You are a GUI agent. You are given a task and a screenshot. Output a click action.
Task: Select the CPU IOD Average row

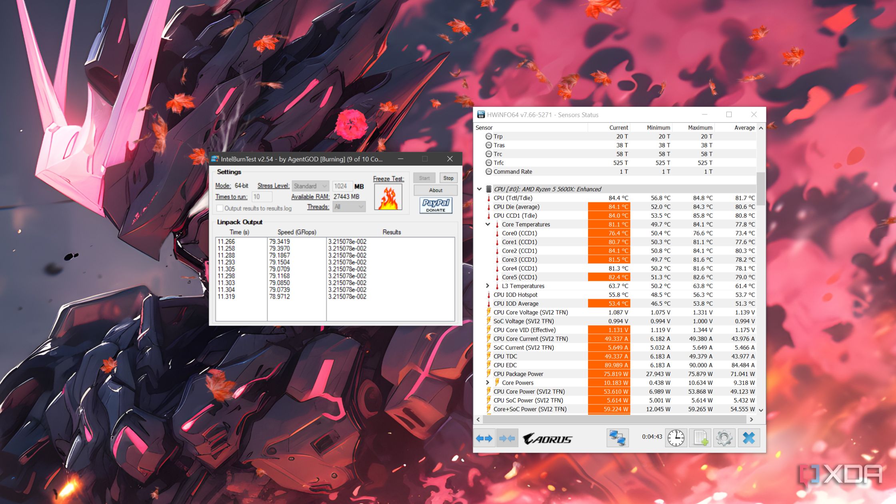(615, 304)
